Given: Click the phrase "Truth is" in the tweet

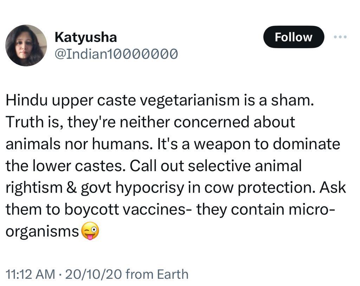Looking at the screenshot, I should (34, 122).
